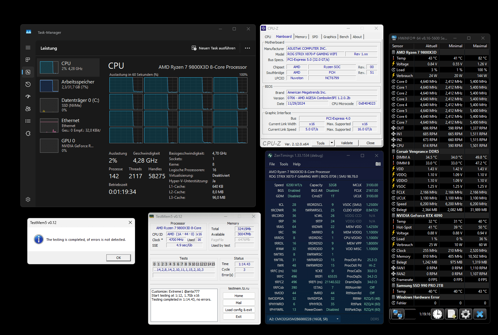Viewport: 498px width, 335px height.
Task: Click the CPU-Z title bar app icon
Action: tap(263, 28)
